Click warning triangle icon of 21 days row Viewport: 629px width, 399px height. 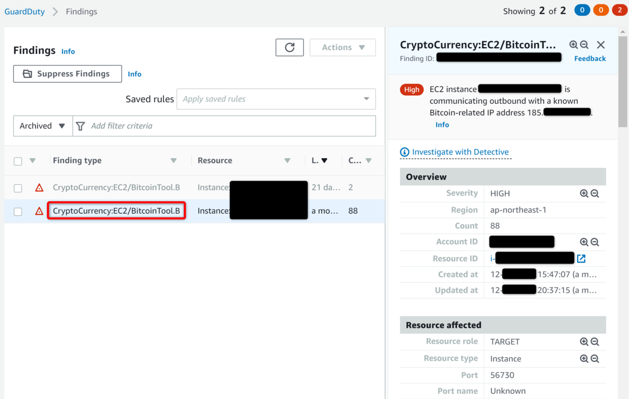(39, 187)
